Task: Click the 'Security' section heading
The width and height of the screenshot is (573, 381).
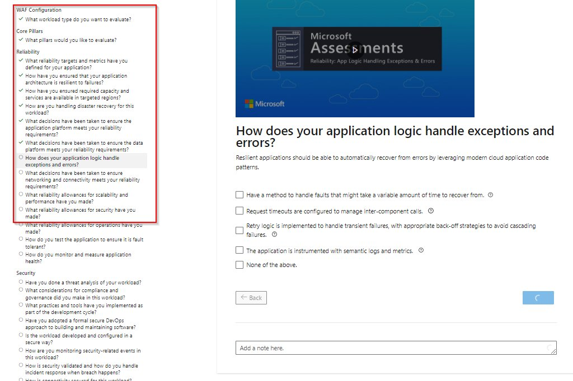Action: coord(26,273)
